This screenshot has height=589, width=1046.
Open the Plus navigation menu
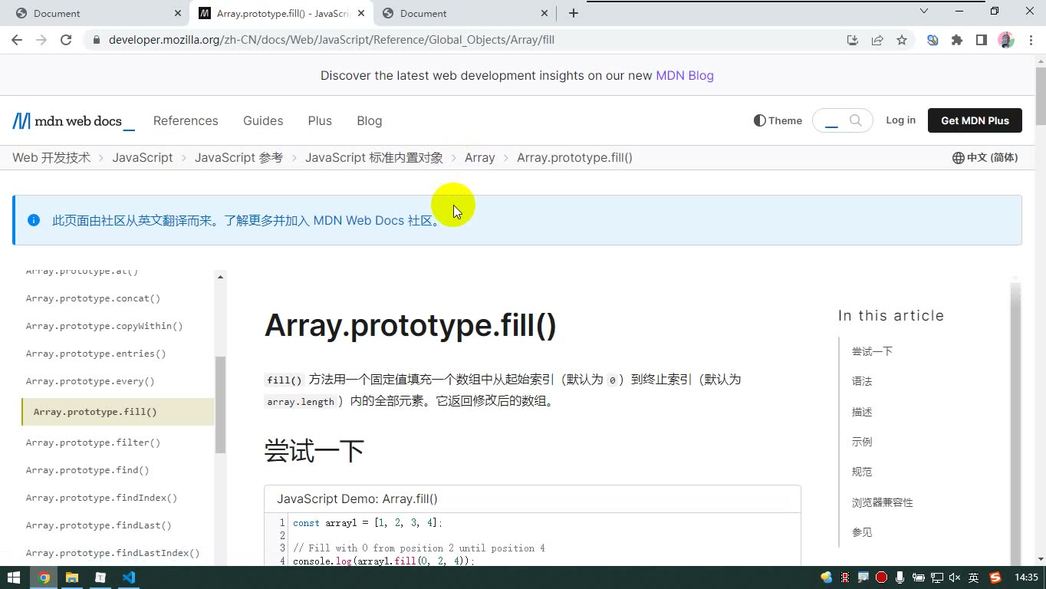(x=320, y=121)
